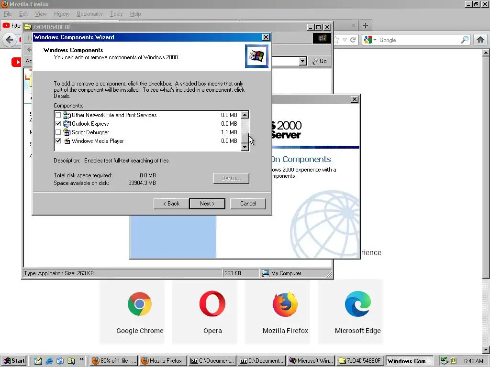Open the Firefox File menu
Viewport: 490px width, 367px height.
8,14
